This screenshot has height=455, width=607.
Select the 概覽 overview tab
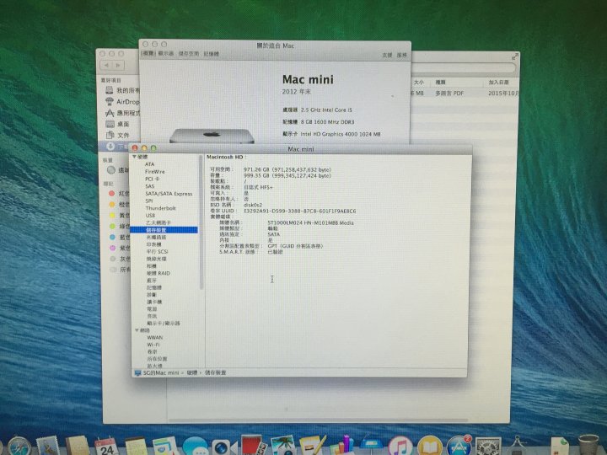coord(148,54)
